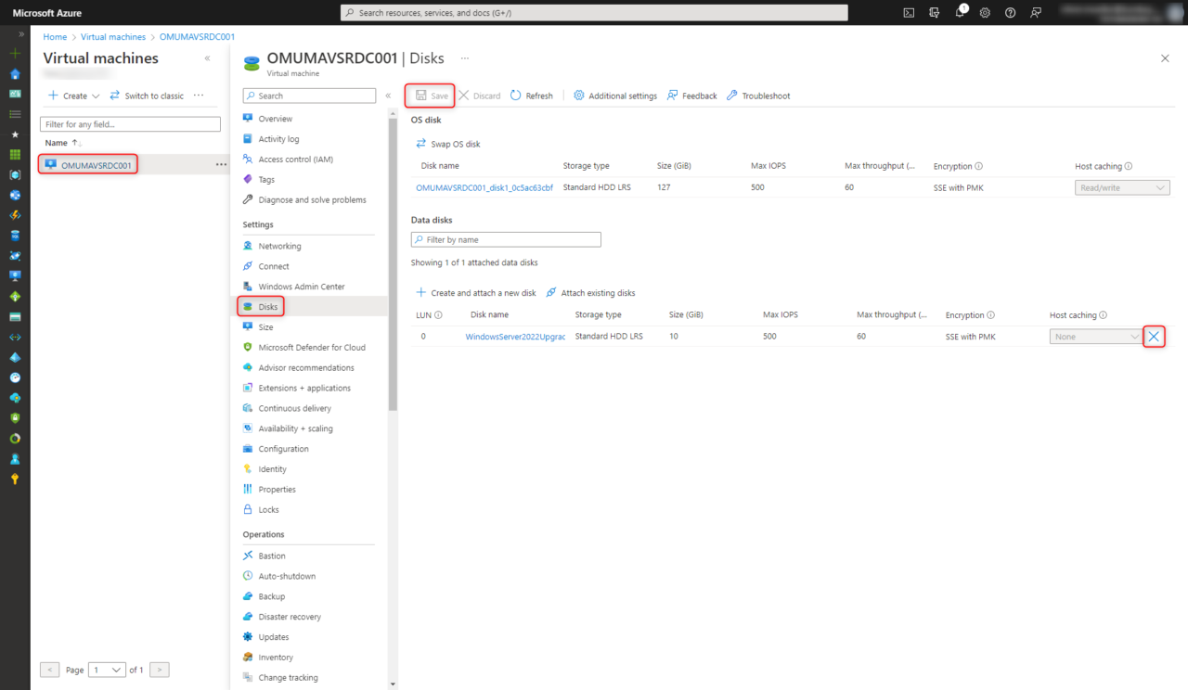Open OS disk Host caching dropdown
1188x690 pixels.
tap(1122, 187)
